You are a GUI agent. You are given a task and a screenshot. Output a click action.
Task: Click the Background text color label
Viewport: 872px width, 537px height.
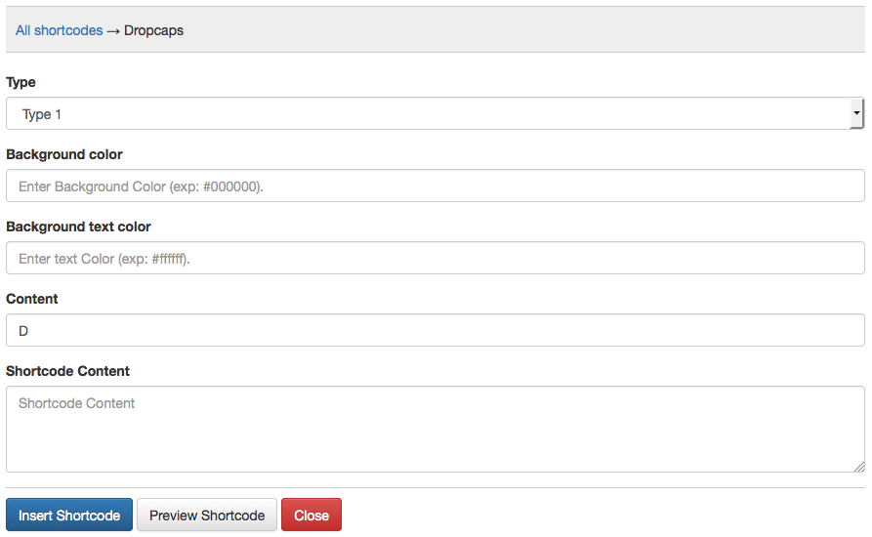[x=78, y=227]
